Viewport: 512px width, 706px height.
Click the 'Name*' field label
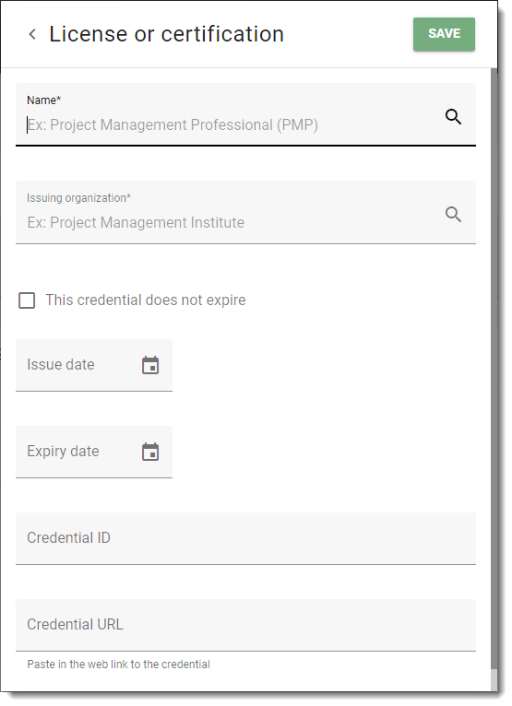[x=43, y=100]
